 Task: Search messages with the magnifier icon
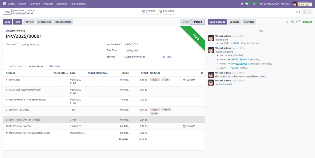(x=288, y=22)
